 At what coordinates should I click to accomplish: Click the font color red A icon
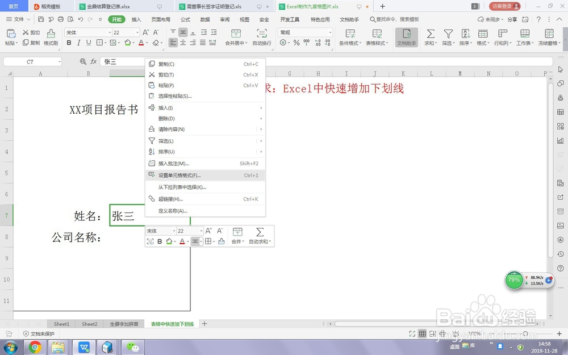(141, 43)
